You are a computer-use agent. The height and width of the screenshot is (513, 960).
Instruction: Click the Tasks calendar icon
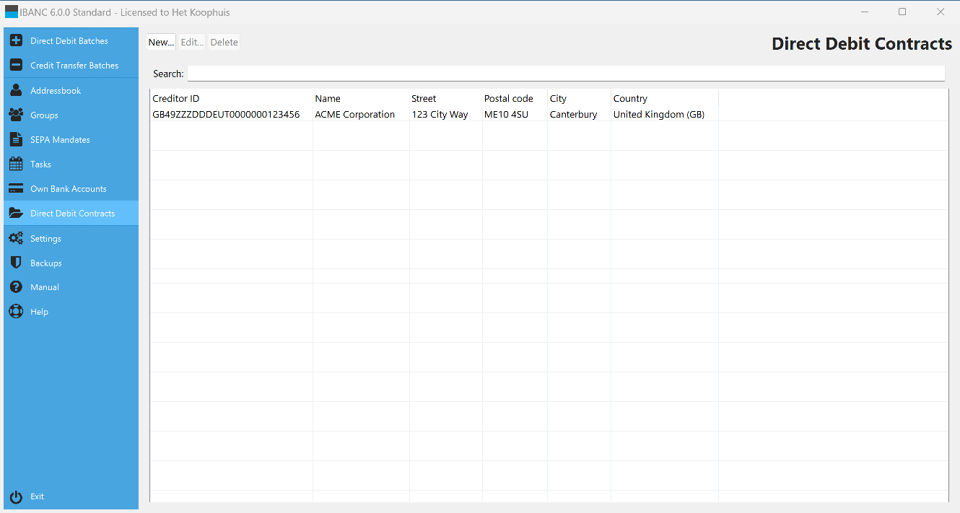(16, 165)
